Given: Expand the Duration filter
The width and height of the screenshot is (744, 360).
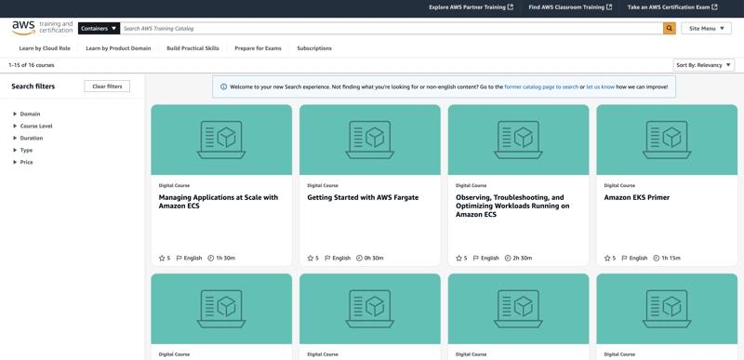Looking at the screenshot, I should pos(29,138).
